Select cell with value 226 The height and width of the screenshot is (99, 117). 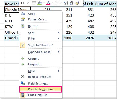[x=67, y=32]
